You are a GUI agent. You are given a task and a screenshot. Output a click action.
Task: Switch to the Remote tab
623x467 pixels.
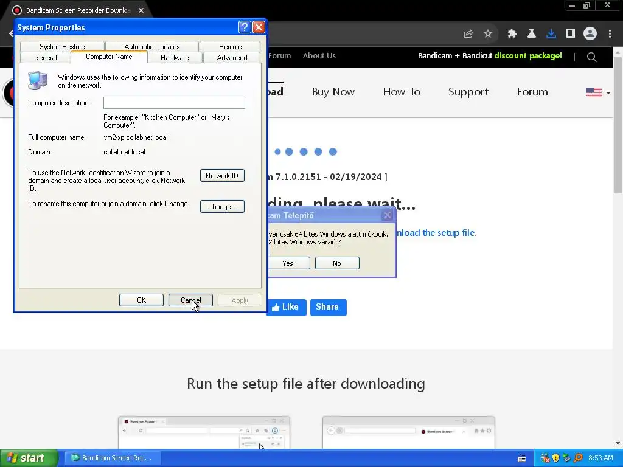point(231,46)
